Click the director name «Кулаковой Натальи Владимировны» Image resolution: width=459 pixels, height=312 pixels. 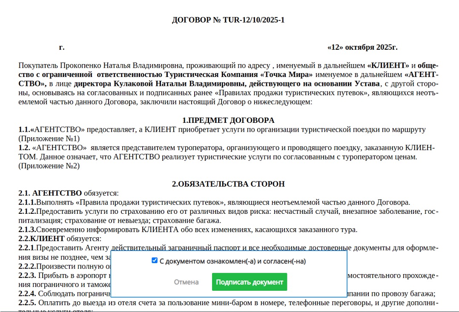click(178, 84)
